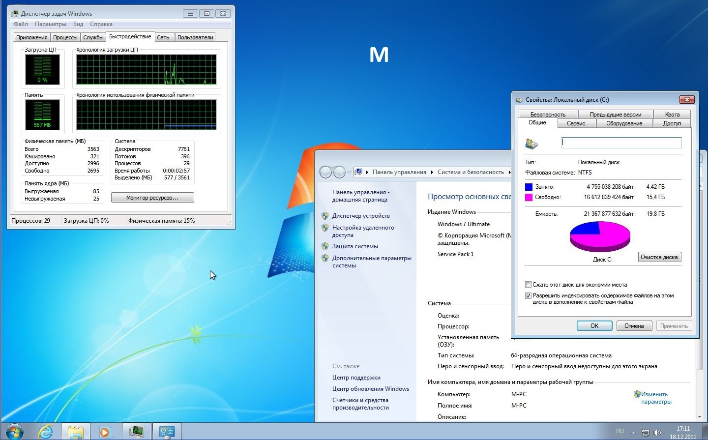708x440 pixels.
Task: Click the RU language indicator
Action: pyautogui.click(x=620, y=431)
